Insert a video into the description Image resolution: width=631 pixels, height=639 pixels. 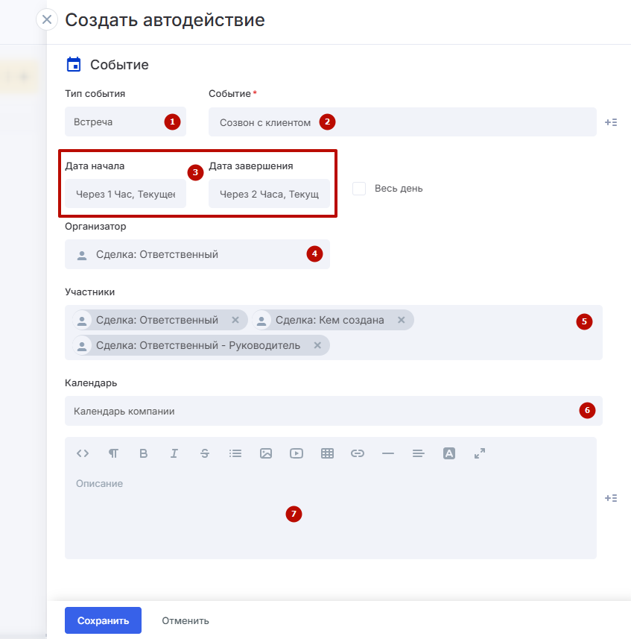pyautogui.click(x=297, y=453)
